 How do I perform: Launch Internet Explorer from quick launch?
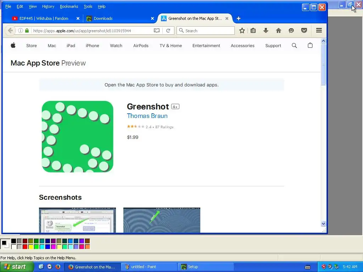[41, 266]
